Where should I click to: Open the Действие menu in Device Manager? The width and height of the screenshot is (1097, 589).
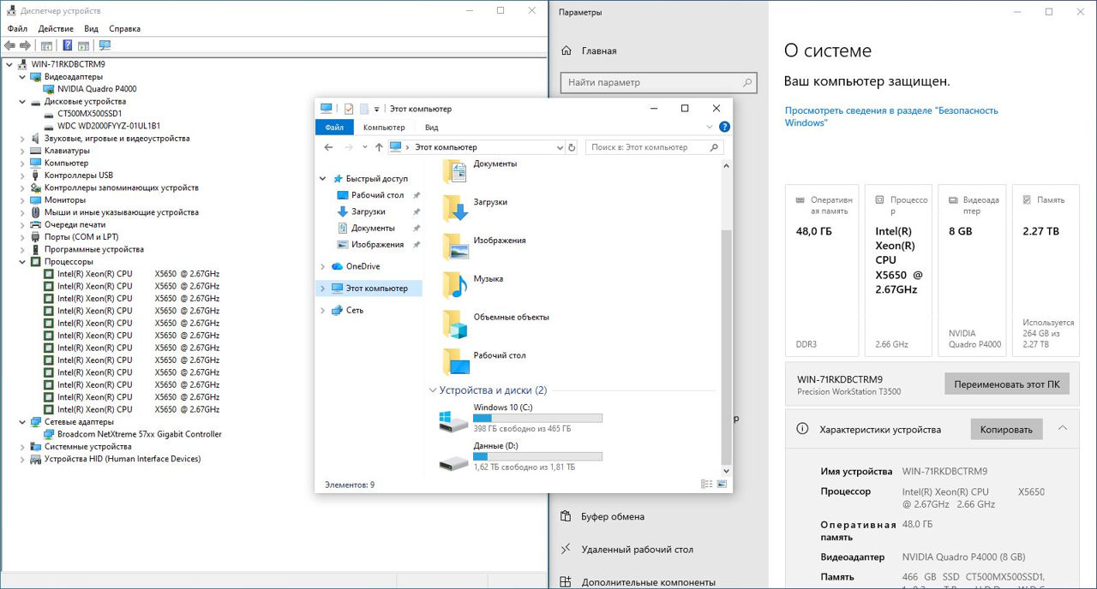tap(56, 28)
